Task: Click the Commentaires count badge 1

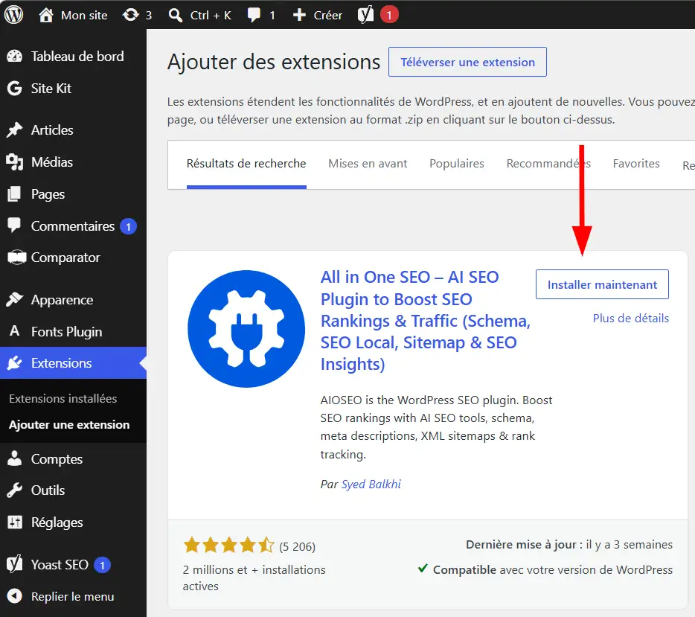Action: point(129,226)
